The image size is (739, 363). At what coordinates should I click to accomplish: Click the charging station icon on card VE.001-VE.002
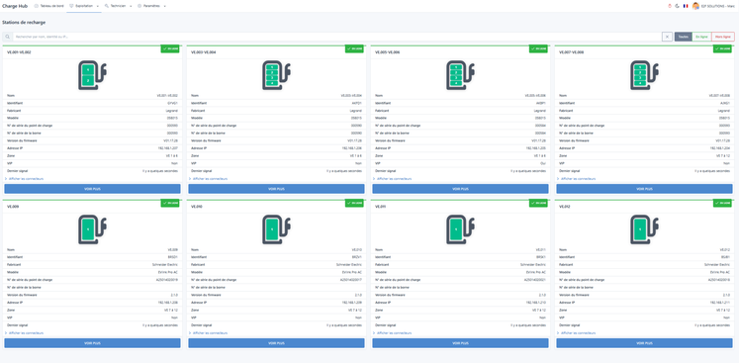92,75
